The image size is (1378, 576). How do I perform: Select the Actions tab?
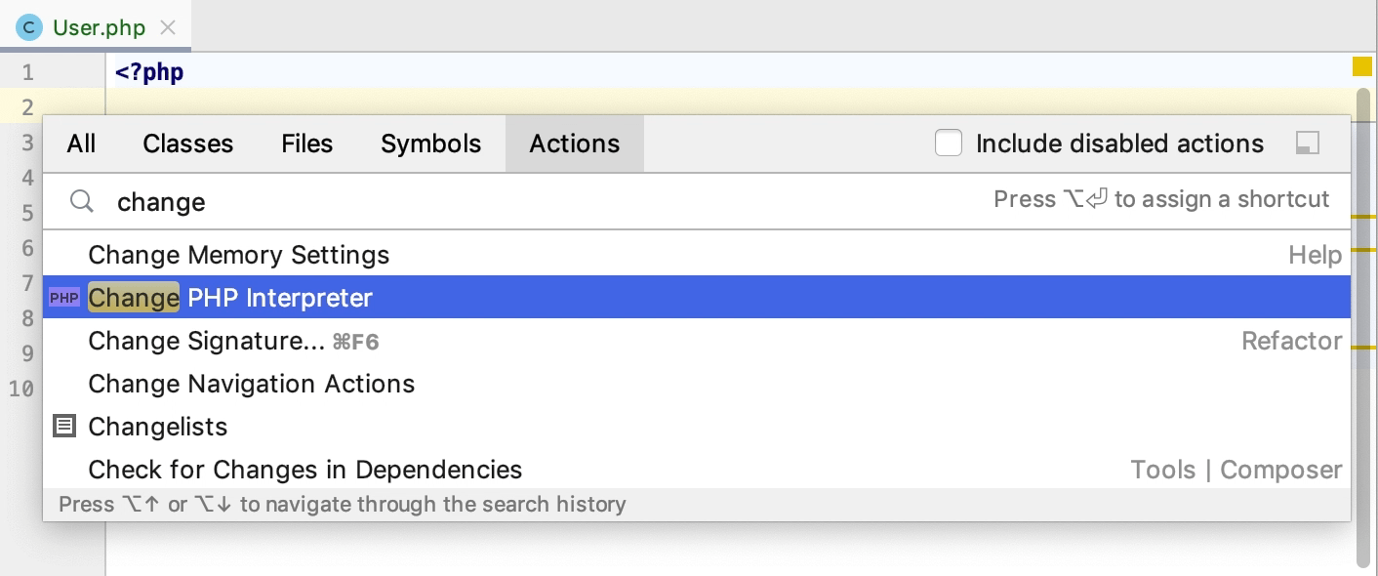574,144
